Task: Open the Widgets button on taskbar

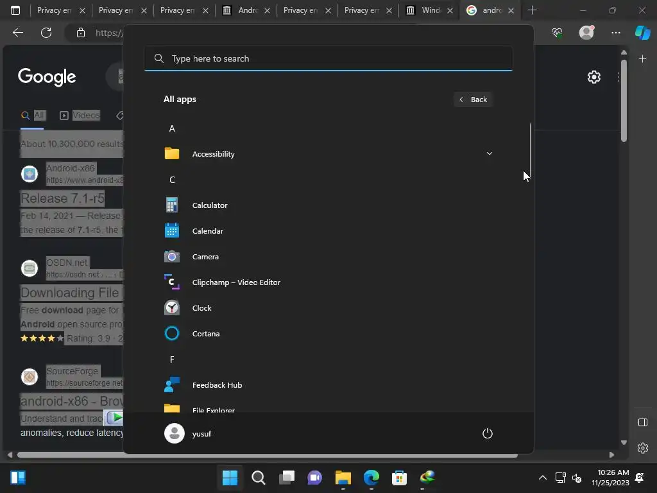Action: pos(17,478)
